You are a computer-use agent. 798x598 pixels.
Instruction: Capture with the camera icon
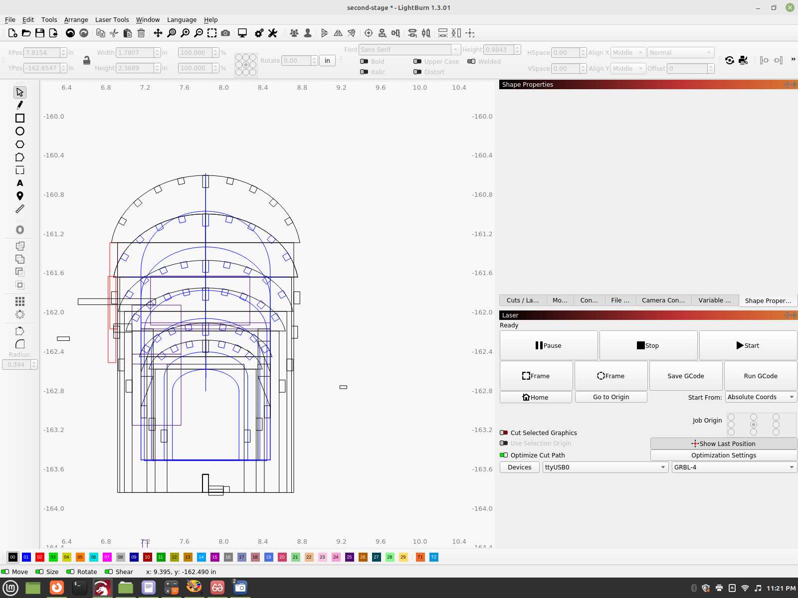(225, 33)
